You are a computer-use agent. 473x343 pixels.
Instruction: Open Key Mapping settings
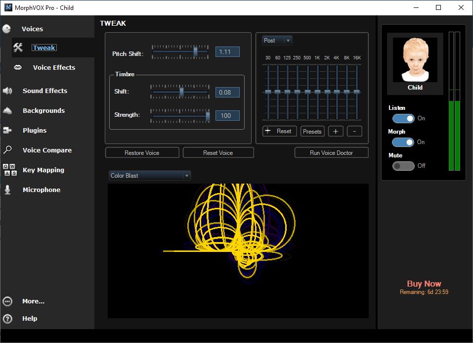[43, 170]
